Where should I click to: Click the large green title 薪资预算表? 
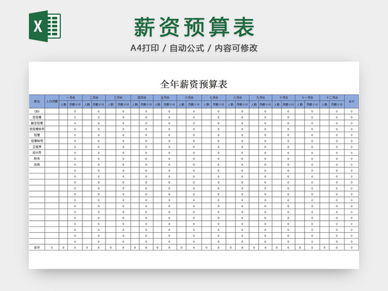pyautogui.click(x=194, y=27)
